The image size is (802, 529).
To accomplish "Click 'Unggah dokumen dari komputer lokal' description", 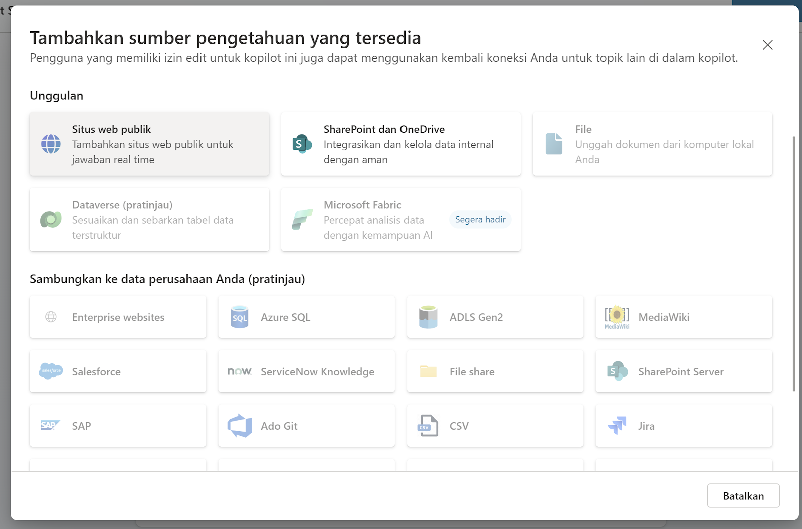I will coord(665,144).
